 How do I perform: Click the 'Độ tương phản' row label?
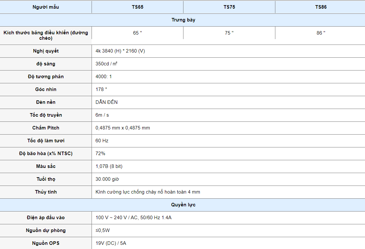tap(46, 77)
